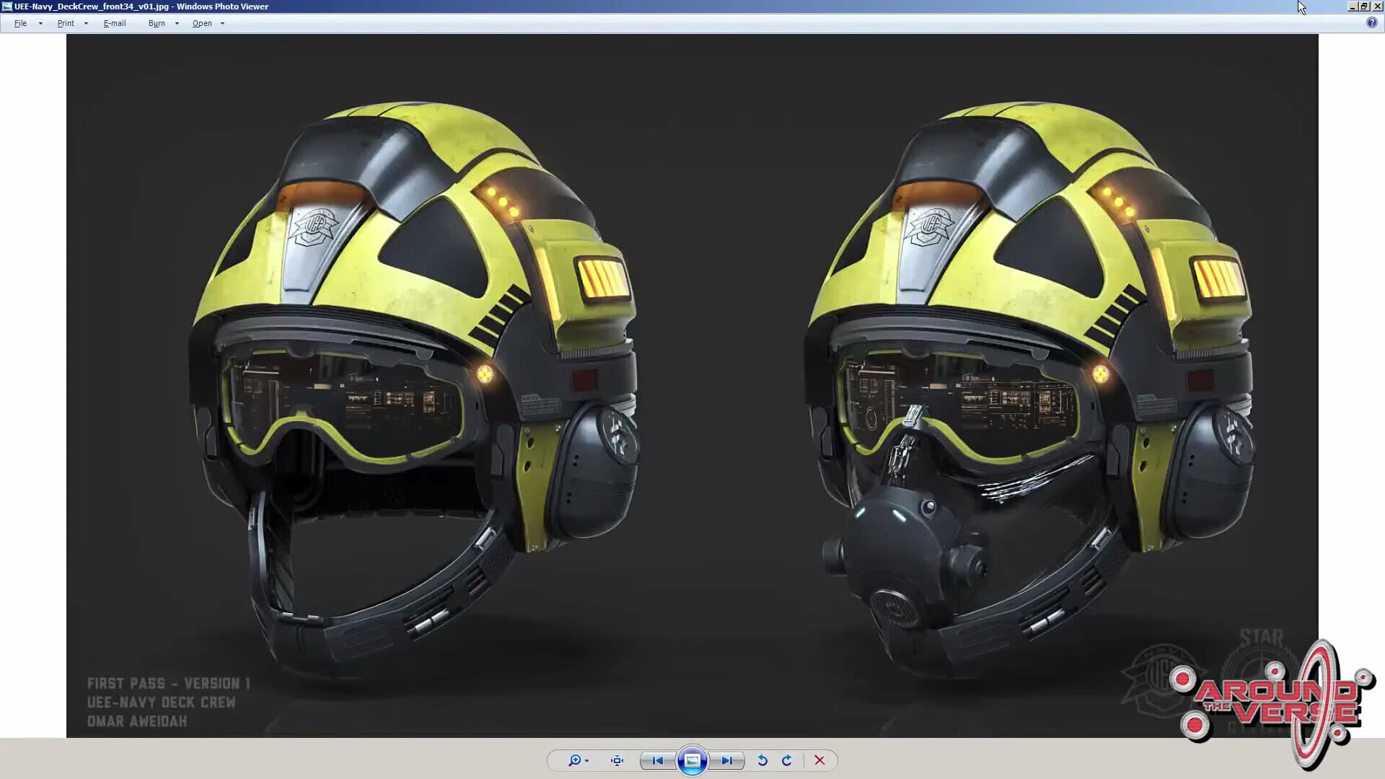Click the E-mail button

coord(115,23)
